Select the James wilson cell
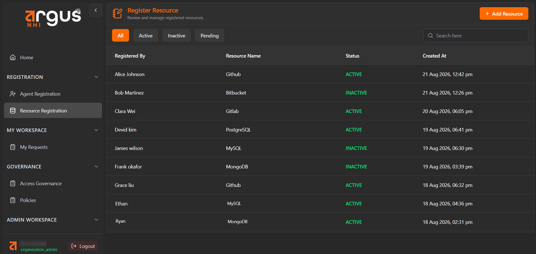Screen dimensions: 536x254 129,148
